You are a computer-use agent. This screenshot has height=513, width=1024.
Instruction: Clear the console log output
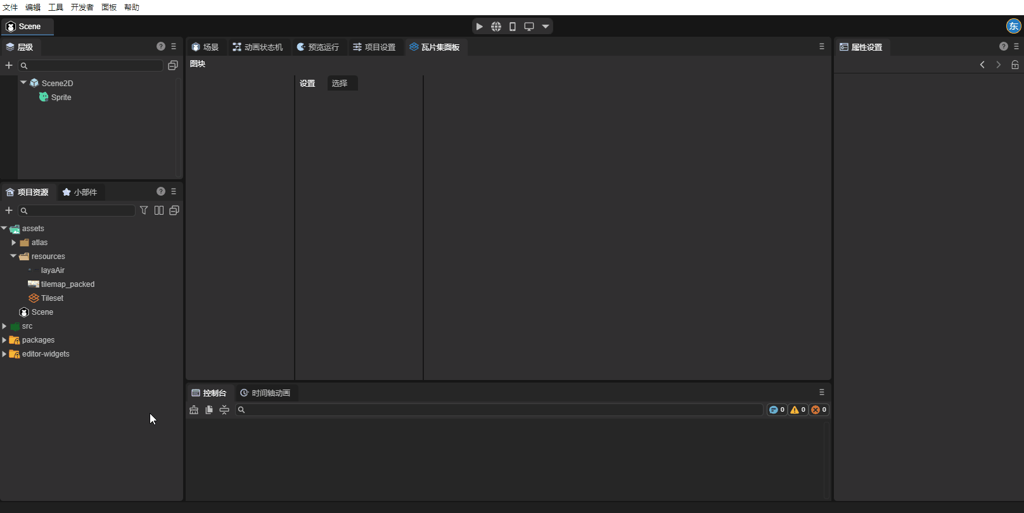click(x=194, y=410)
